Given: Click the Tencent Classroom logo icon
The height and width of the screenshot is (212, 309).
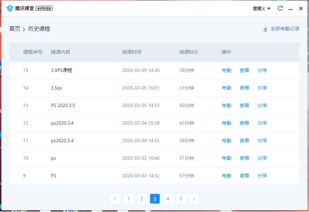Looking at the screenshot, I should (10, 8).
